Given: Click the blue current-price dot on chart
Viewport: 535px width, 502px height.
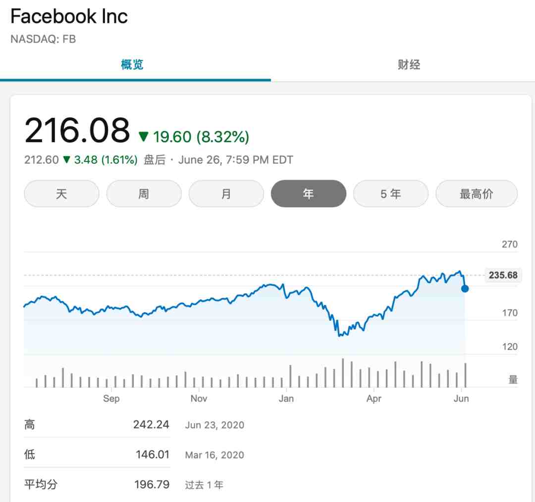Looking at the screenshot, I should (x=465, y=289).
